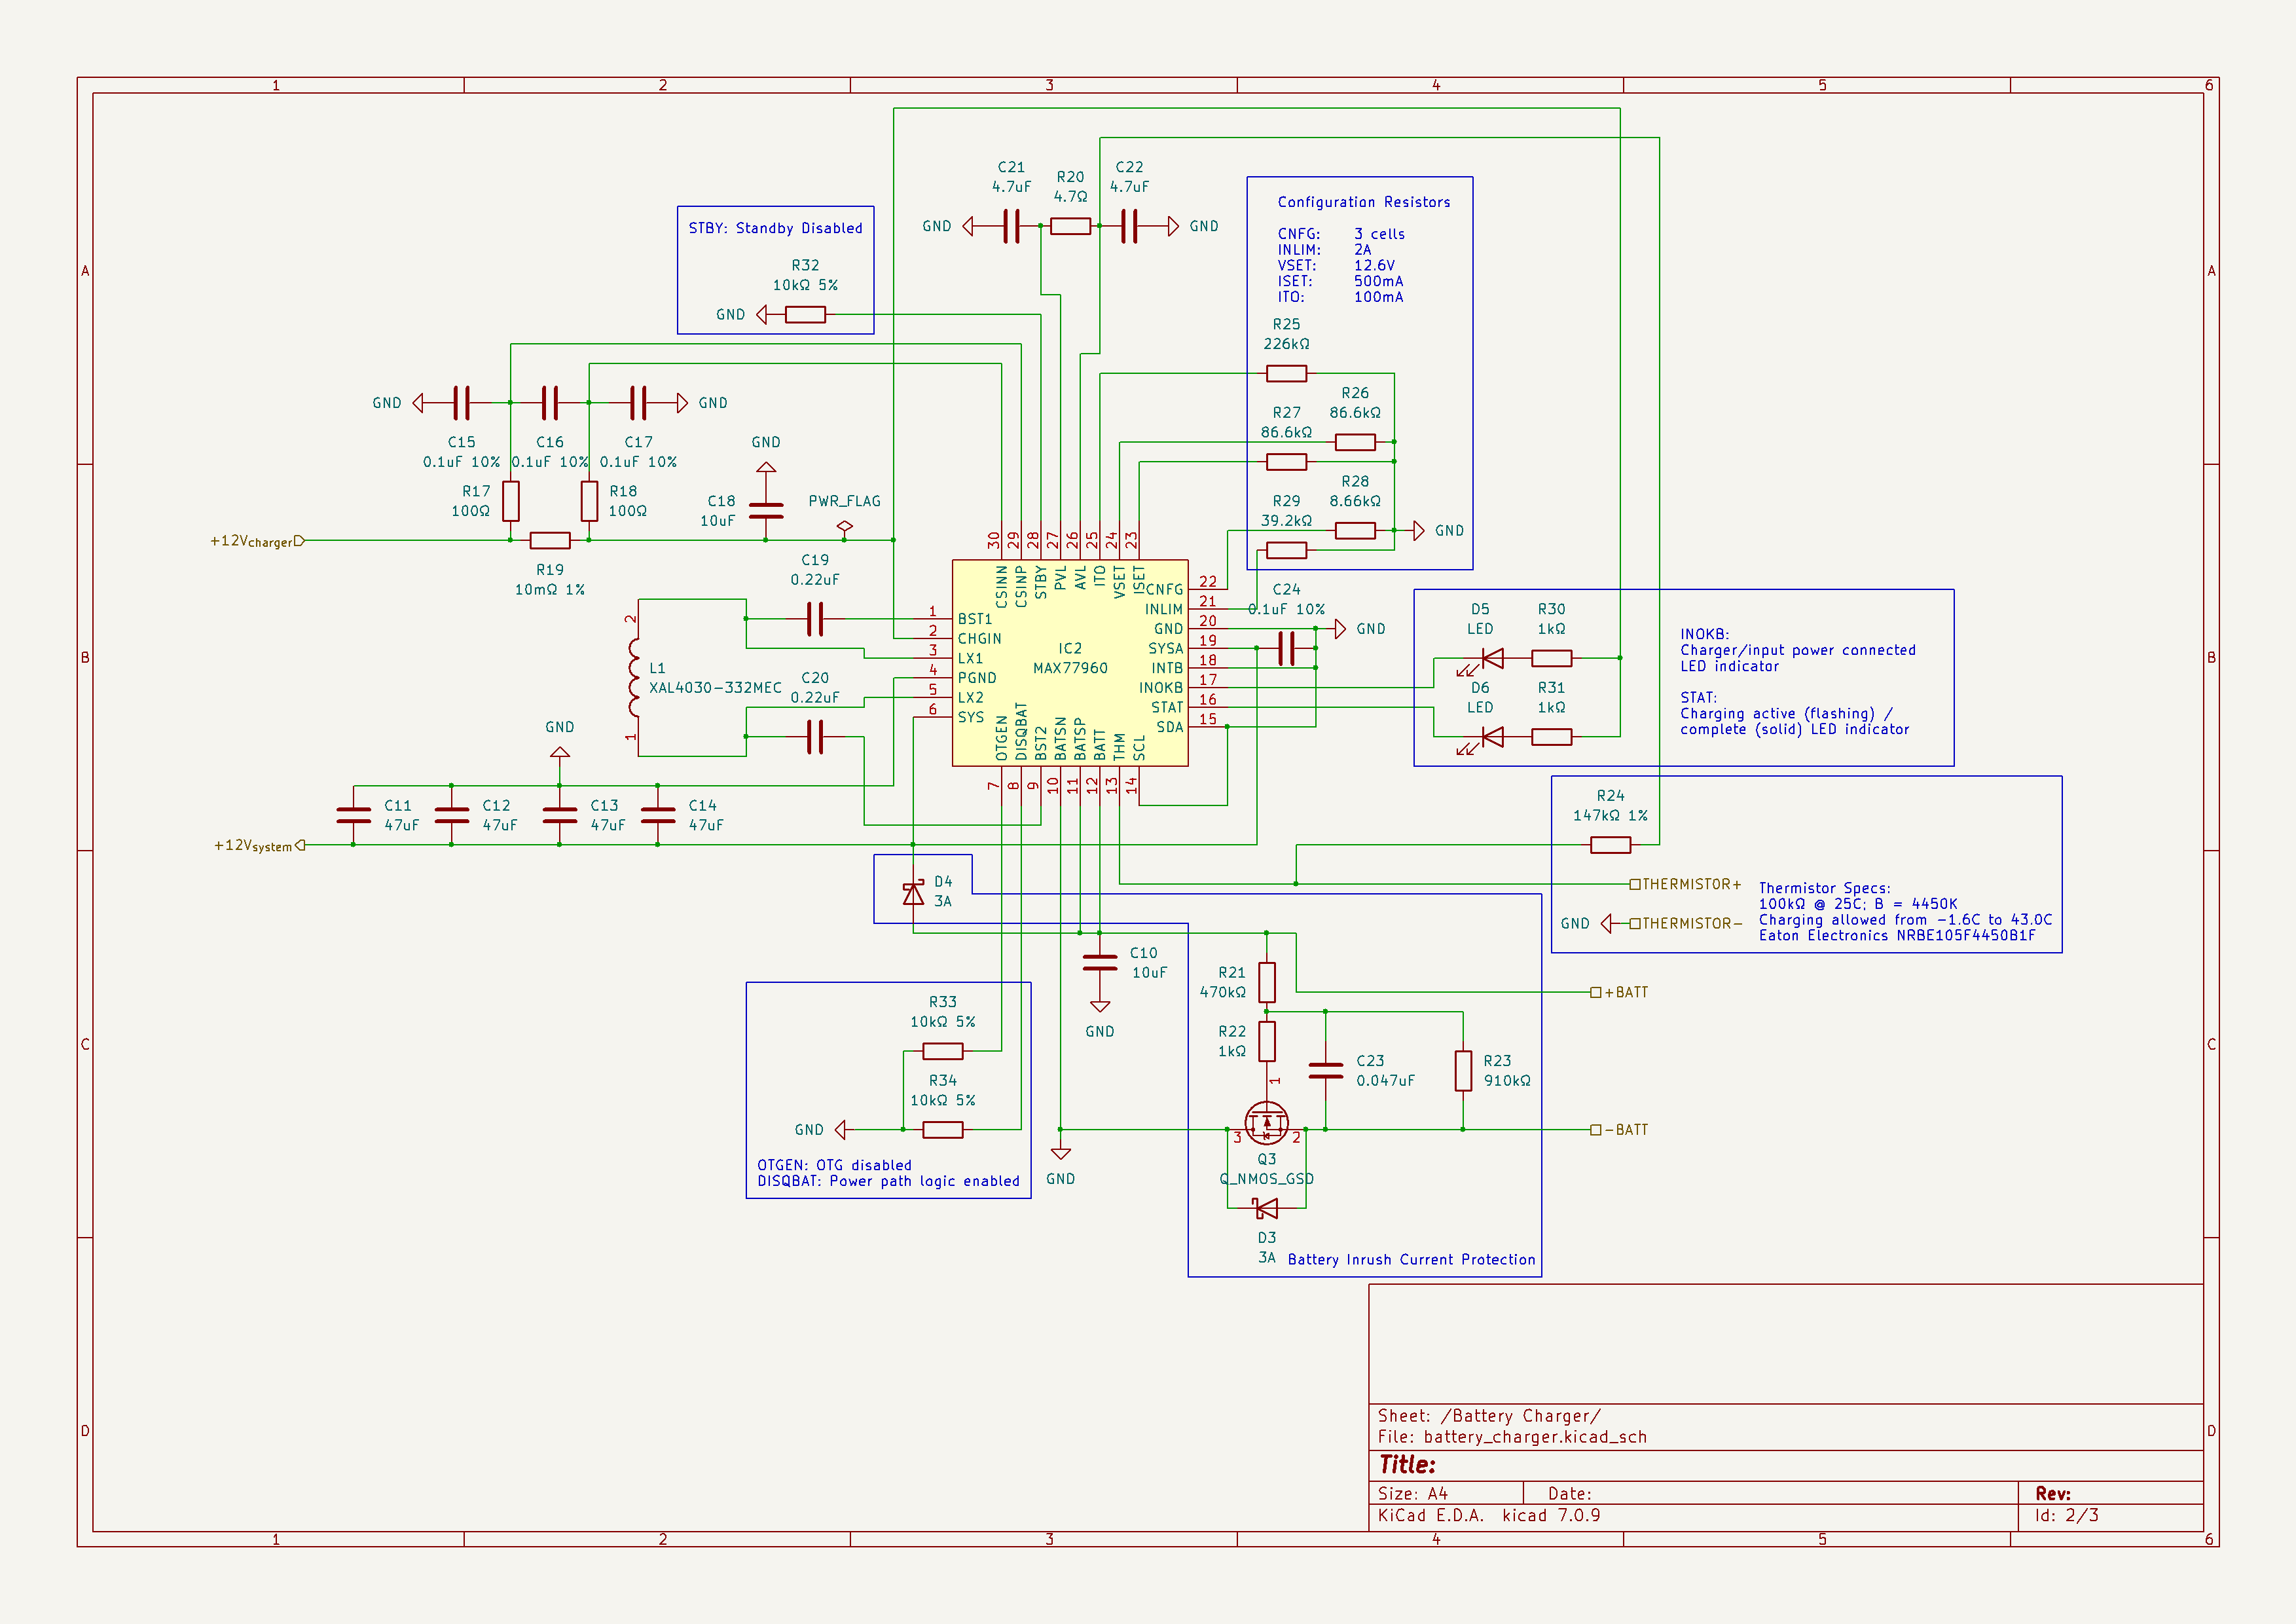Click the R22 resistor symbol

[1267, 1041]
